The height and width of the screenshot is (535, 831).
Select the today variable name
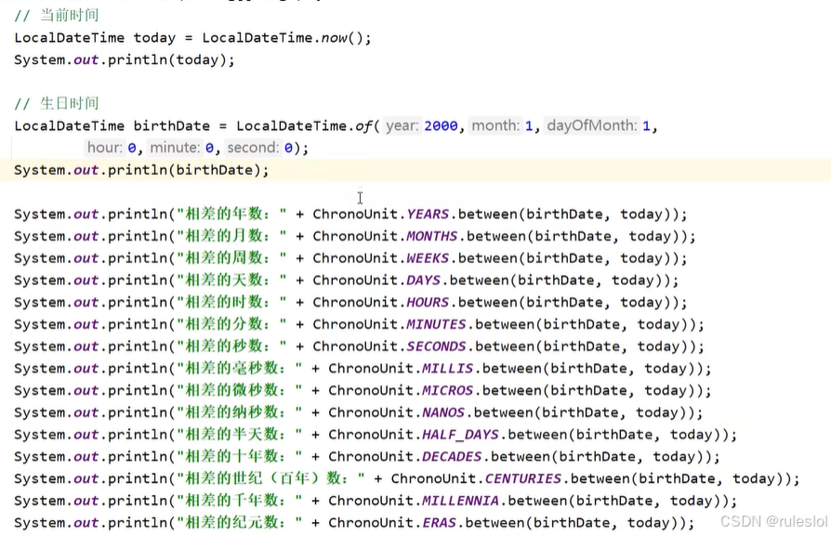(153, 37)
